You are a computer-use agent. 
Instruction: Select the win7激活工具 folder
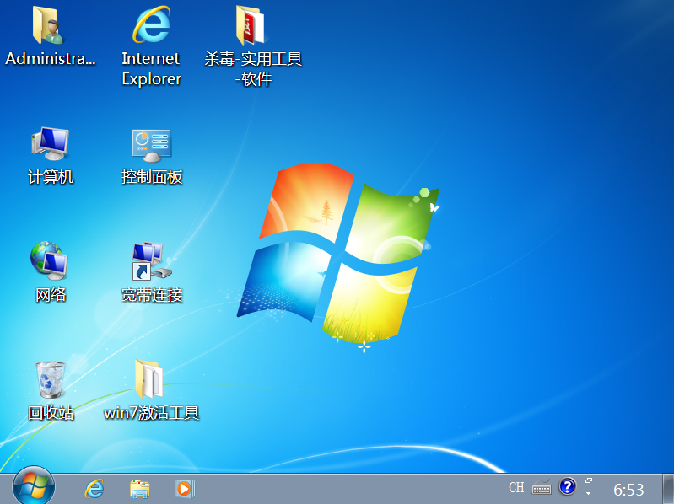click(151, 380)
